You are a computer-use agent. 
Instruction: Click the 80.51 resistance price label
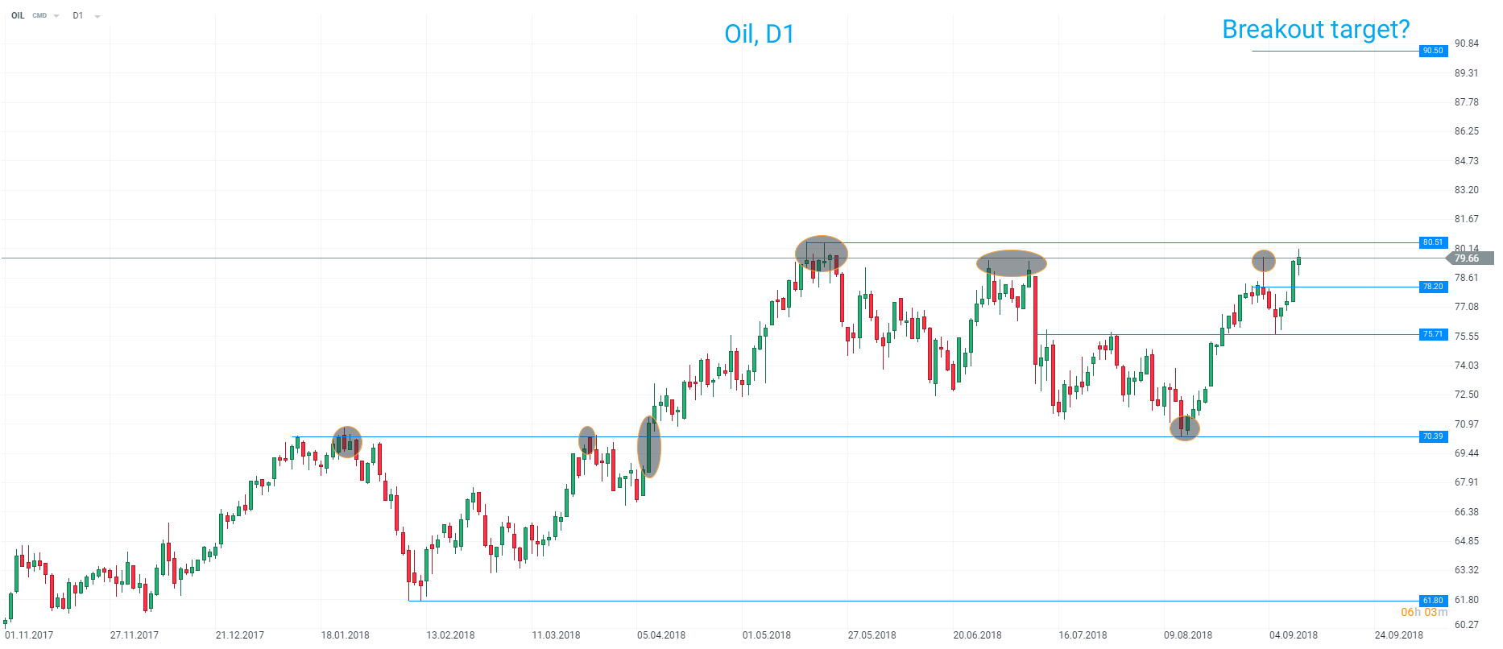coord(1433,242)
